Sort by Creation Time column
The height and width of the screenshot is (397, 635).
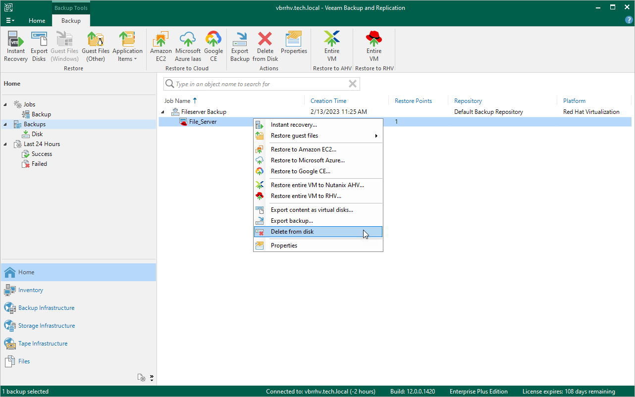[328, 101]
